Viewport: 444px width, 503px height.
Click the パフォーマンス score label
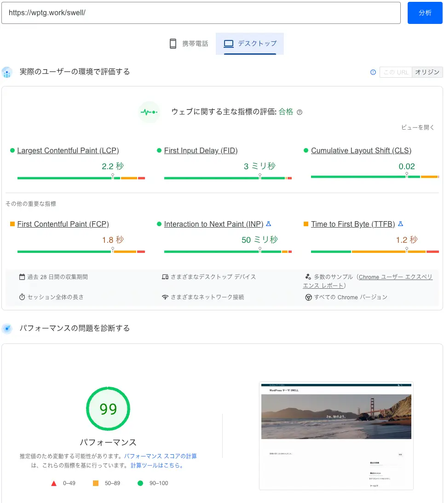pos(108,442)
